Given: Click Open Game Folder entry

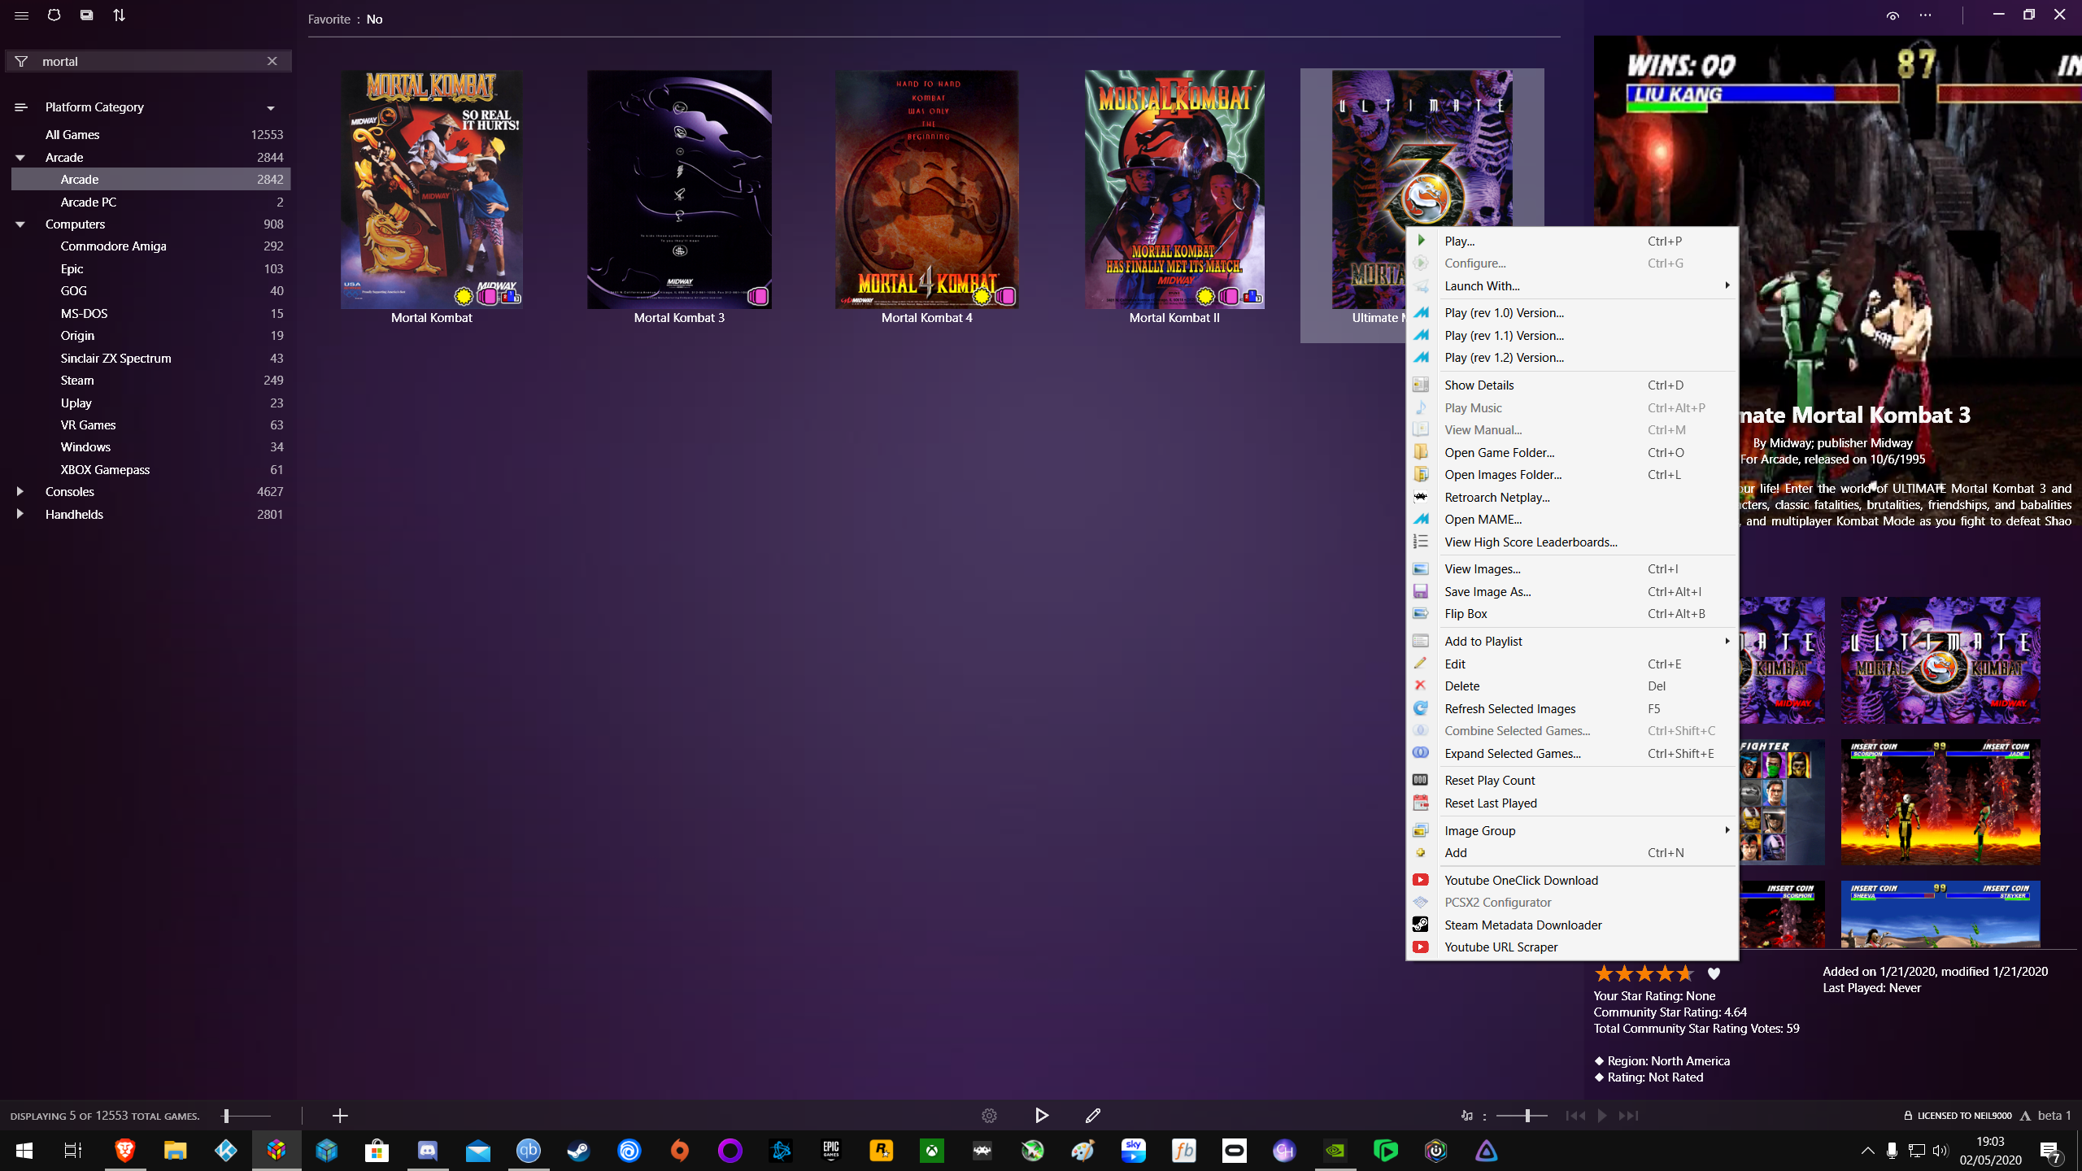Looking at the screenshot, I should pyautogui.click(x=1572, y=453).
